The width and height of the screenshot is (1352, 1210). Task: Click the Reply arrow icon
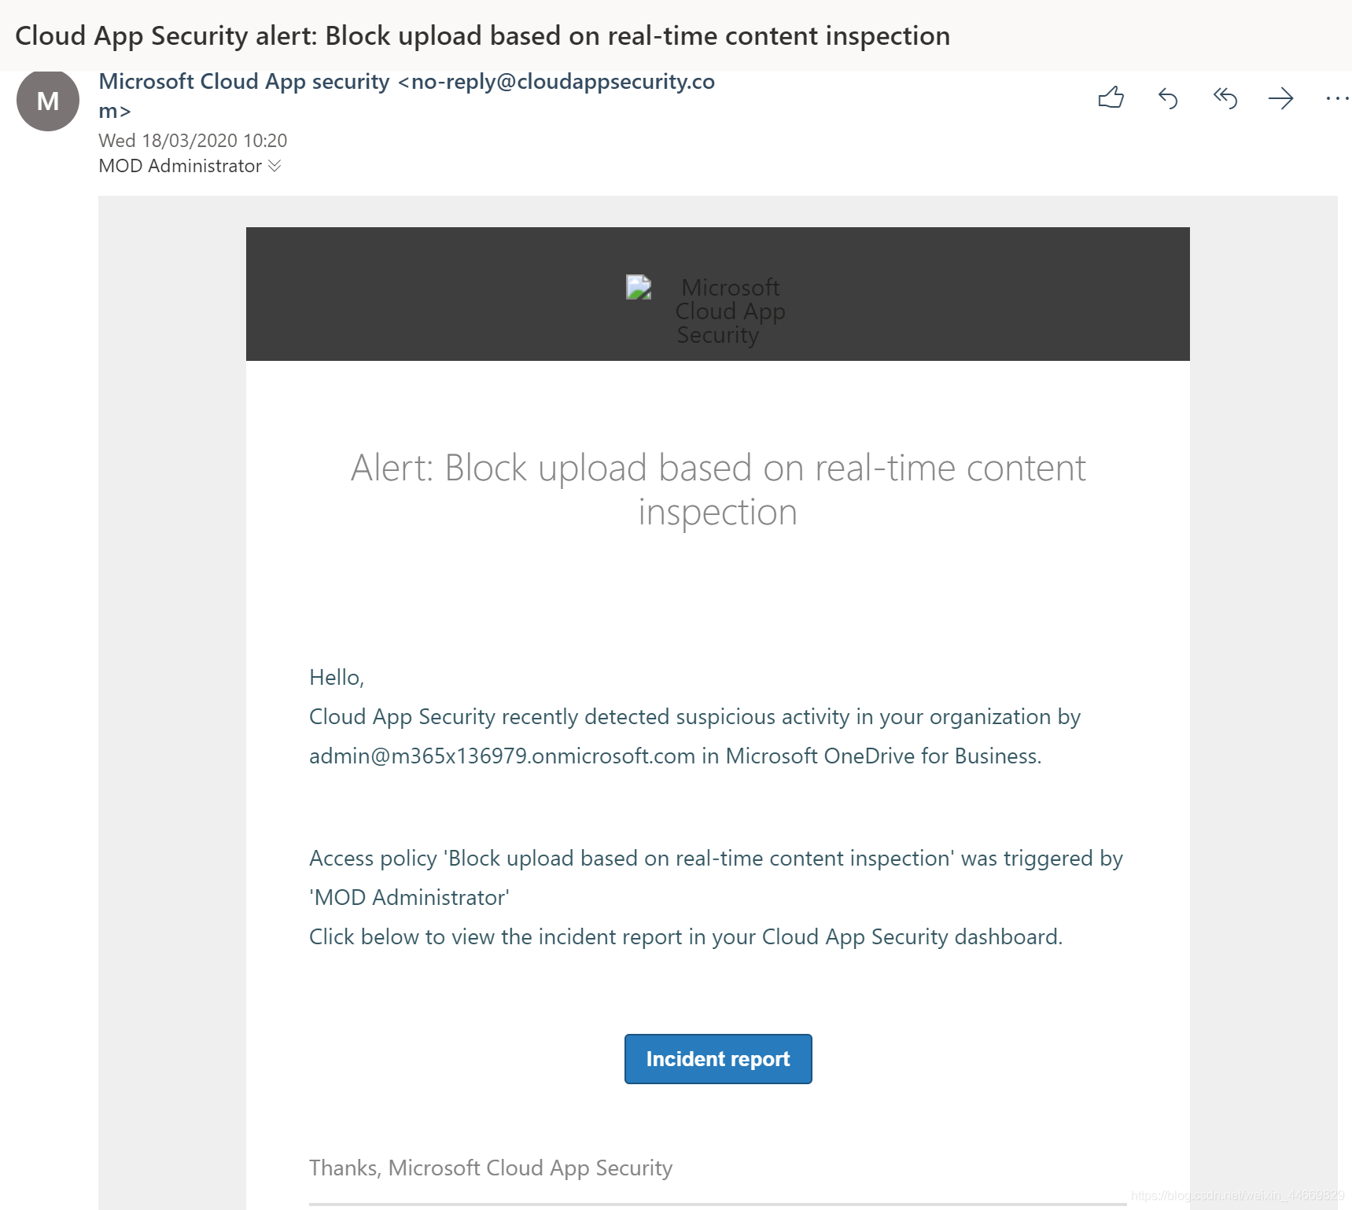(x=1168, y=98)
